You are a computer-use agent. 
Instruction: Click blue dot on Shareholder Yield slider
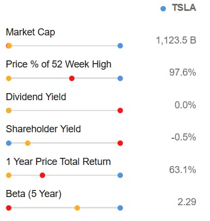(x=9, y=143)
